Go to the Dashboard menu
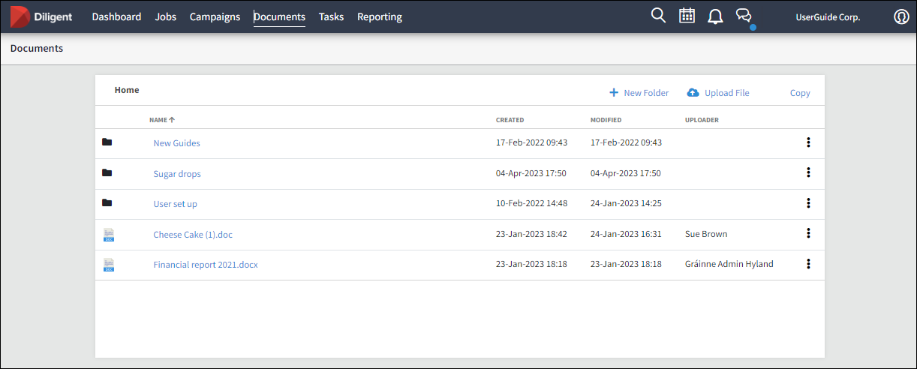The height and width of the screenshot is (369, 917). 116,16
